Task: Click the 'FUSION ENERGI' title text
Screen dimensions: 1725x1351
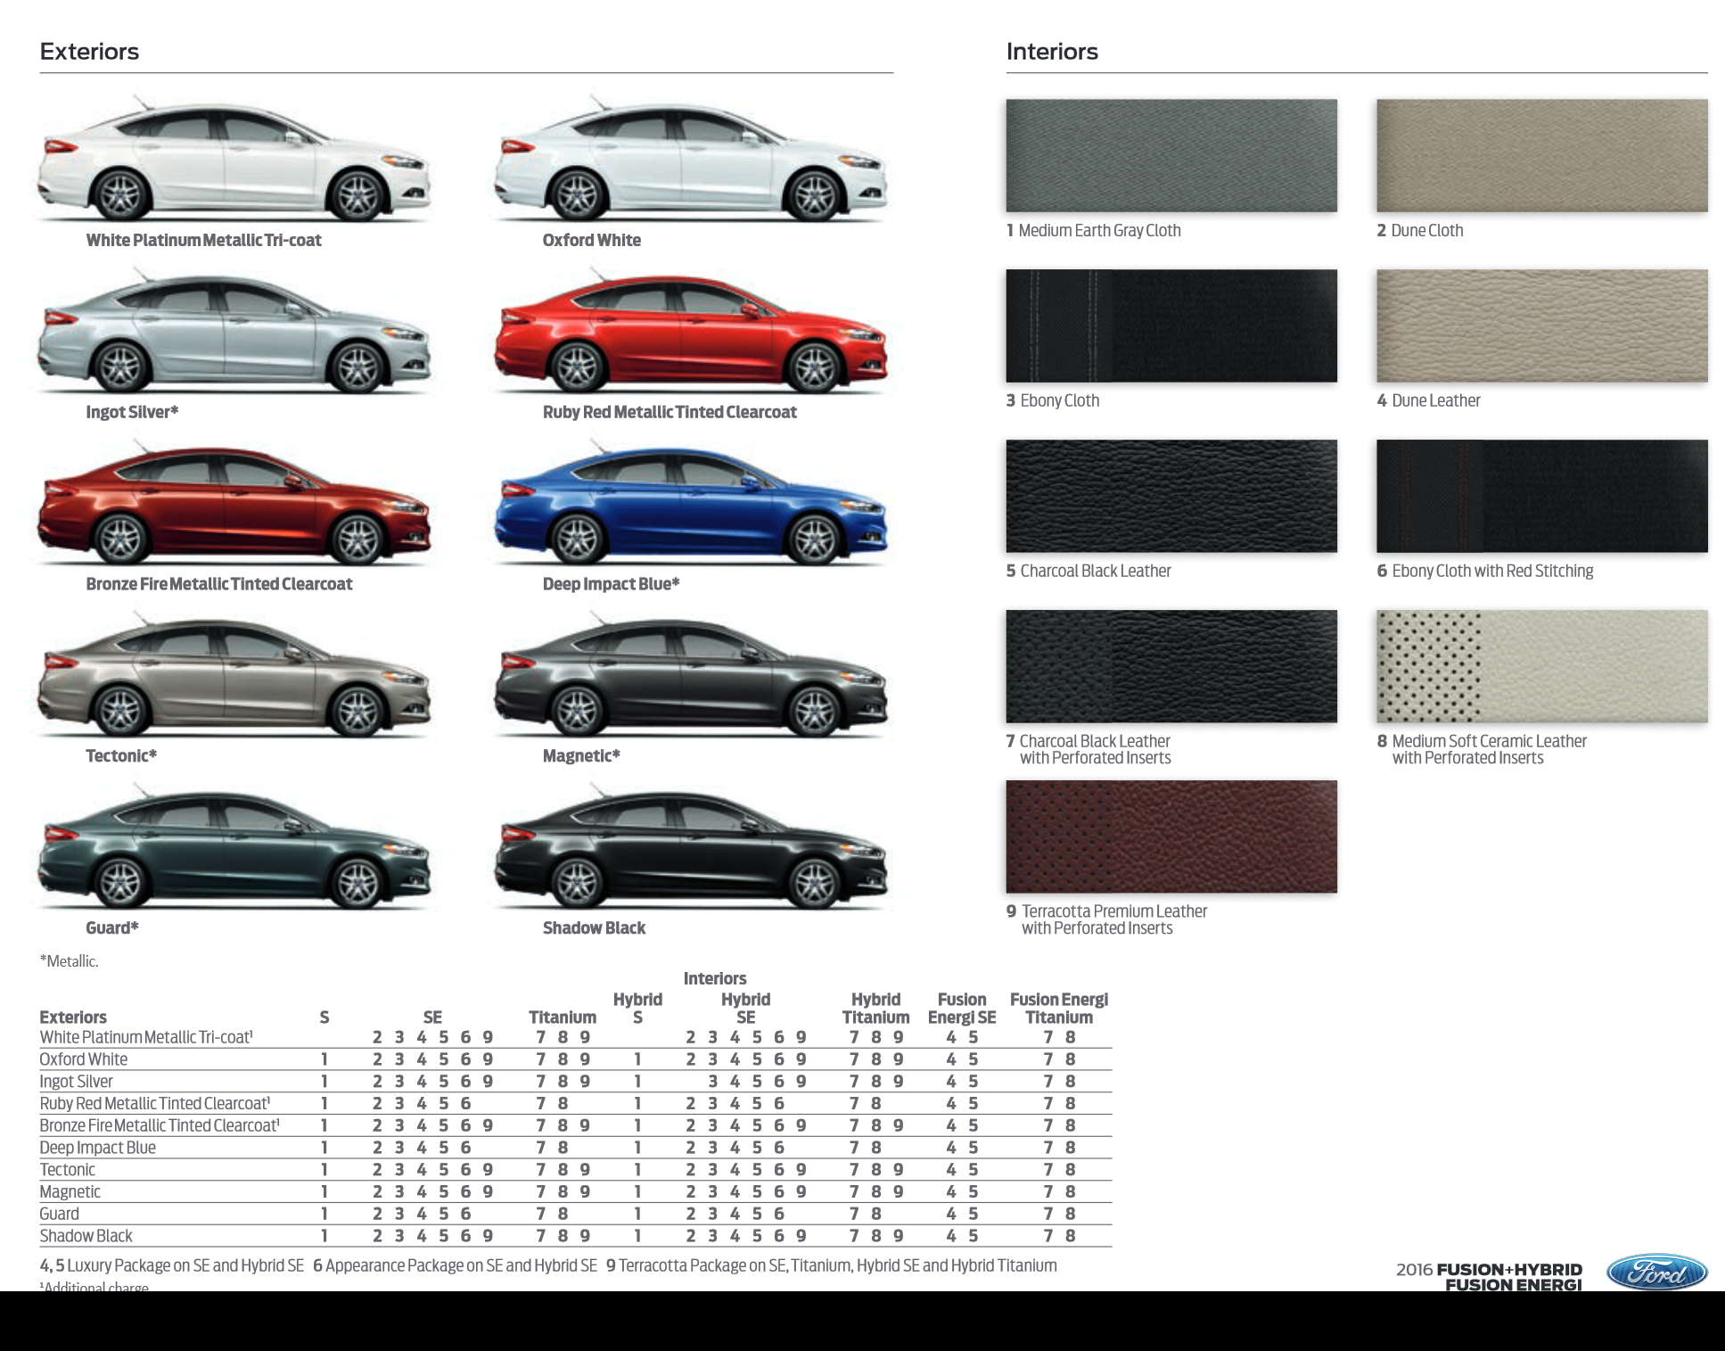Action: click(x=1514, y=1285)
